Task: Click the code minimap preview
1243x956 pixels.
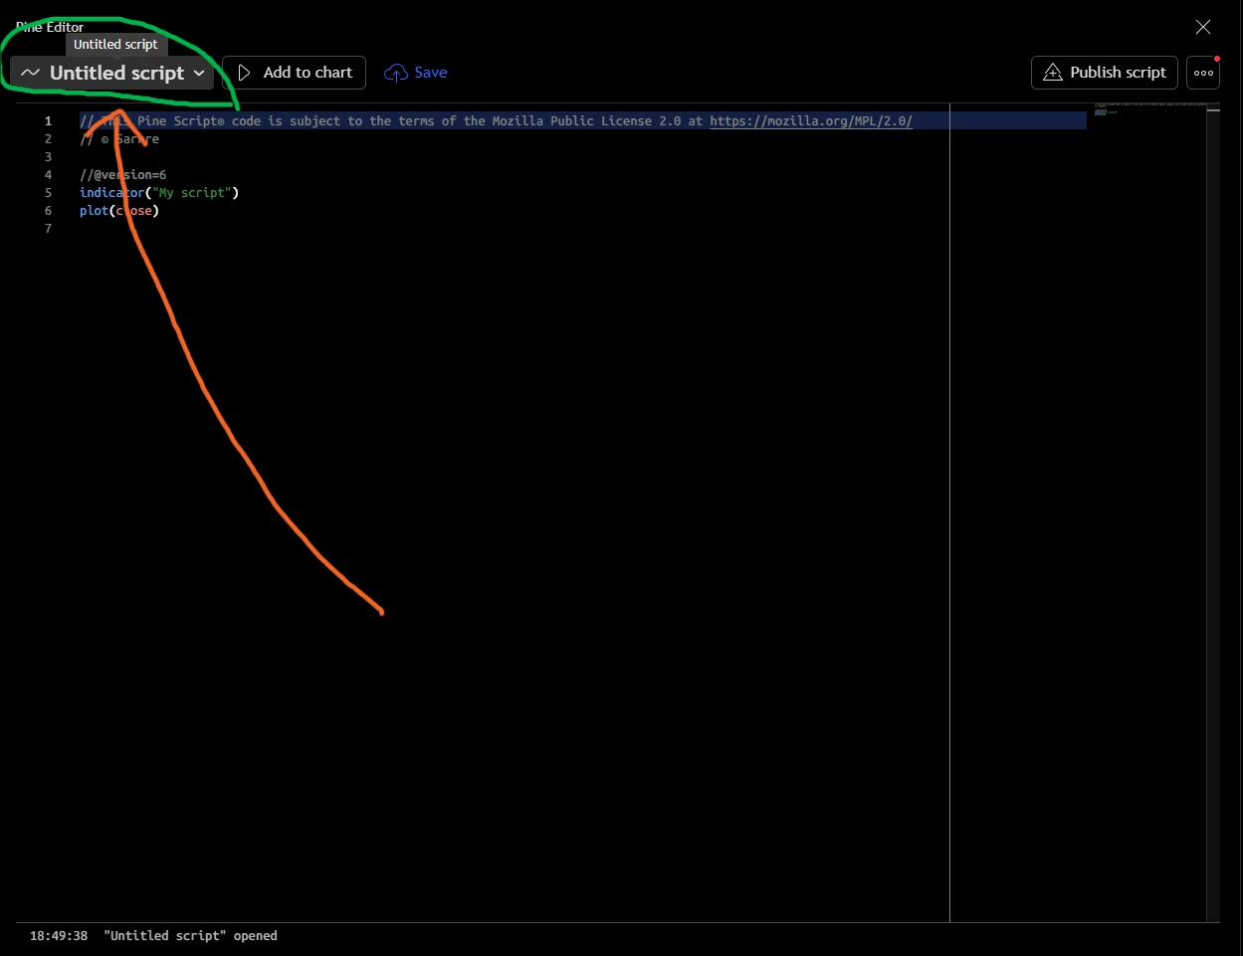Action: click(1149, 108)
